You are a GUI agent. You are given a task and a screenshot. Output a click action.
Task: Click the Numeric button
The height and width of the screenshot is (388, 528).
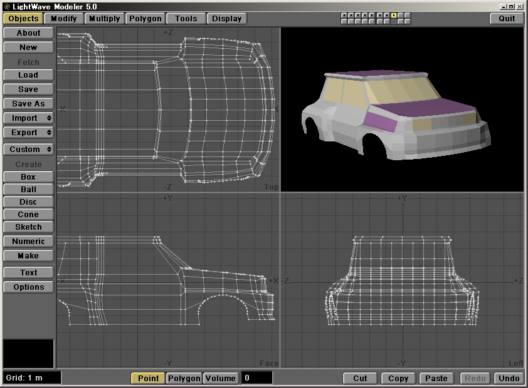tap(28, 242)
